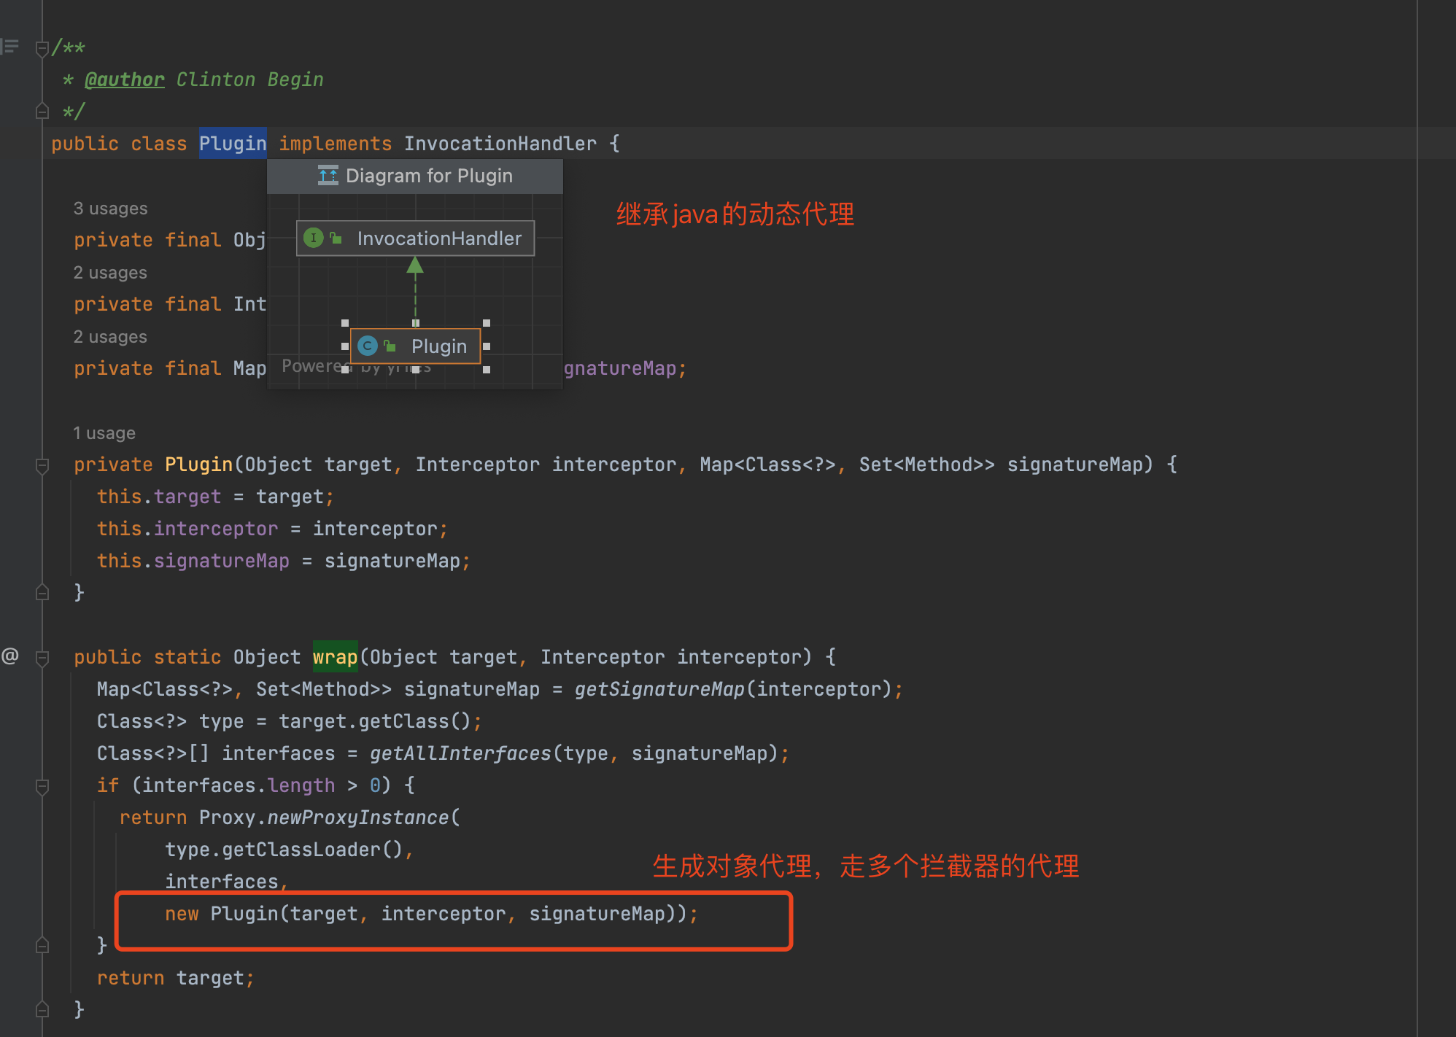Click this.target assignment line
Screen dimensions: 1456x1037
click(216, 497)
